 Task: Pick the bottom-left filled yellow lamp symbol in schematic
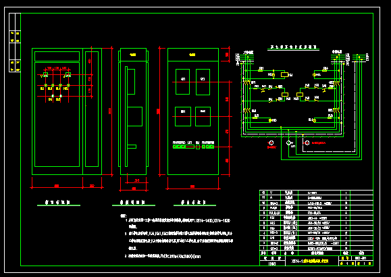270,120
